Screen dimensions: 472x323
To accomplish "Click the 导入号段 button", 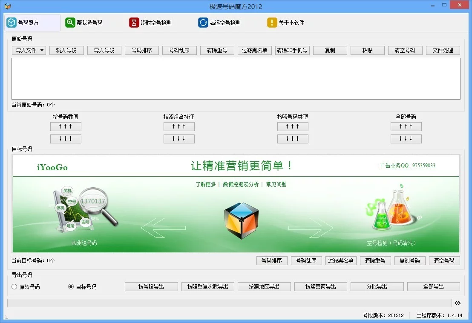I will tap(104, 50).
